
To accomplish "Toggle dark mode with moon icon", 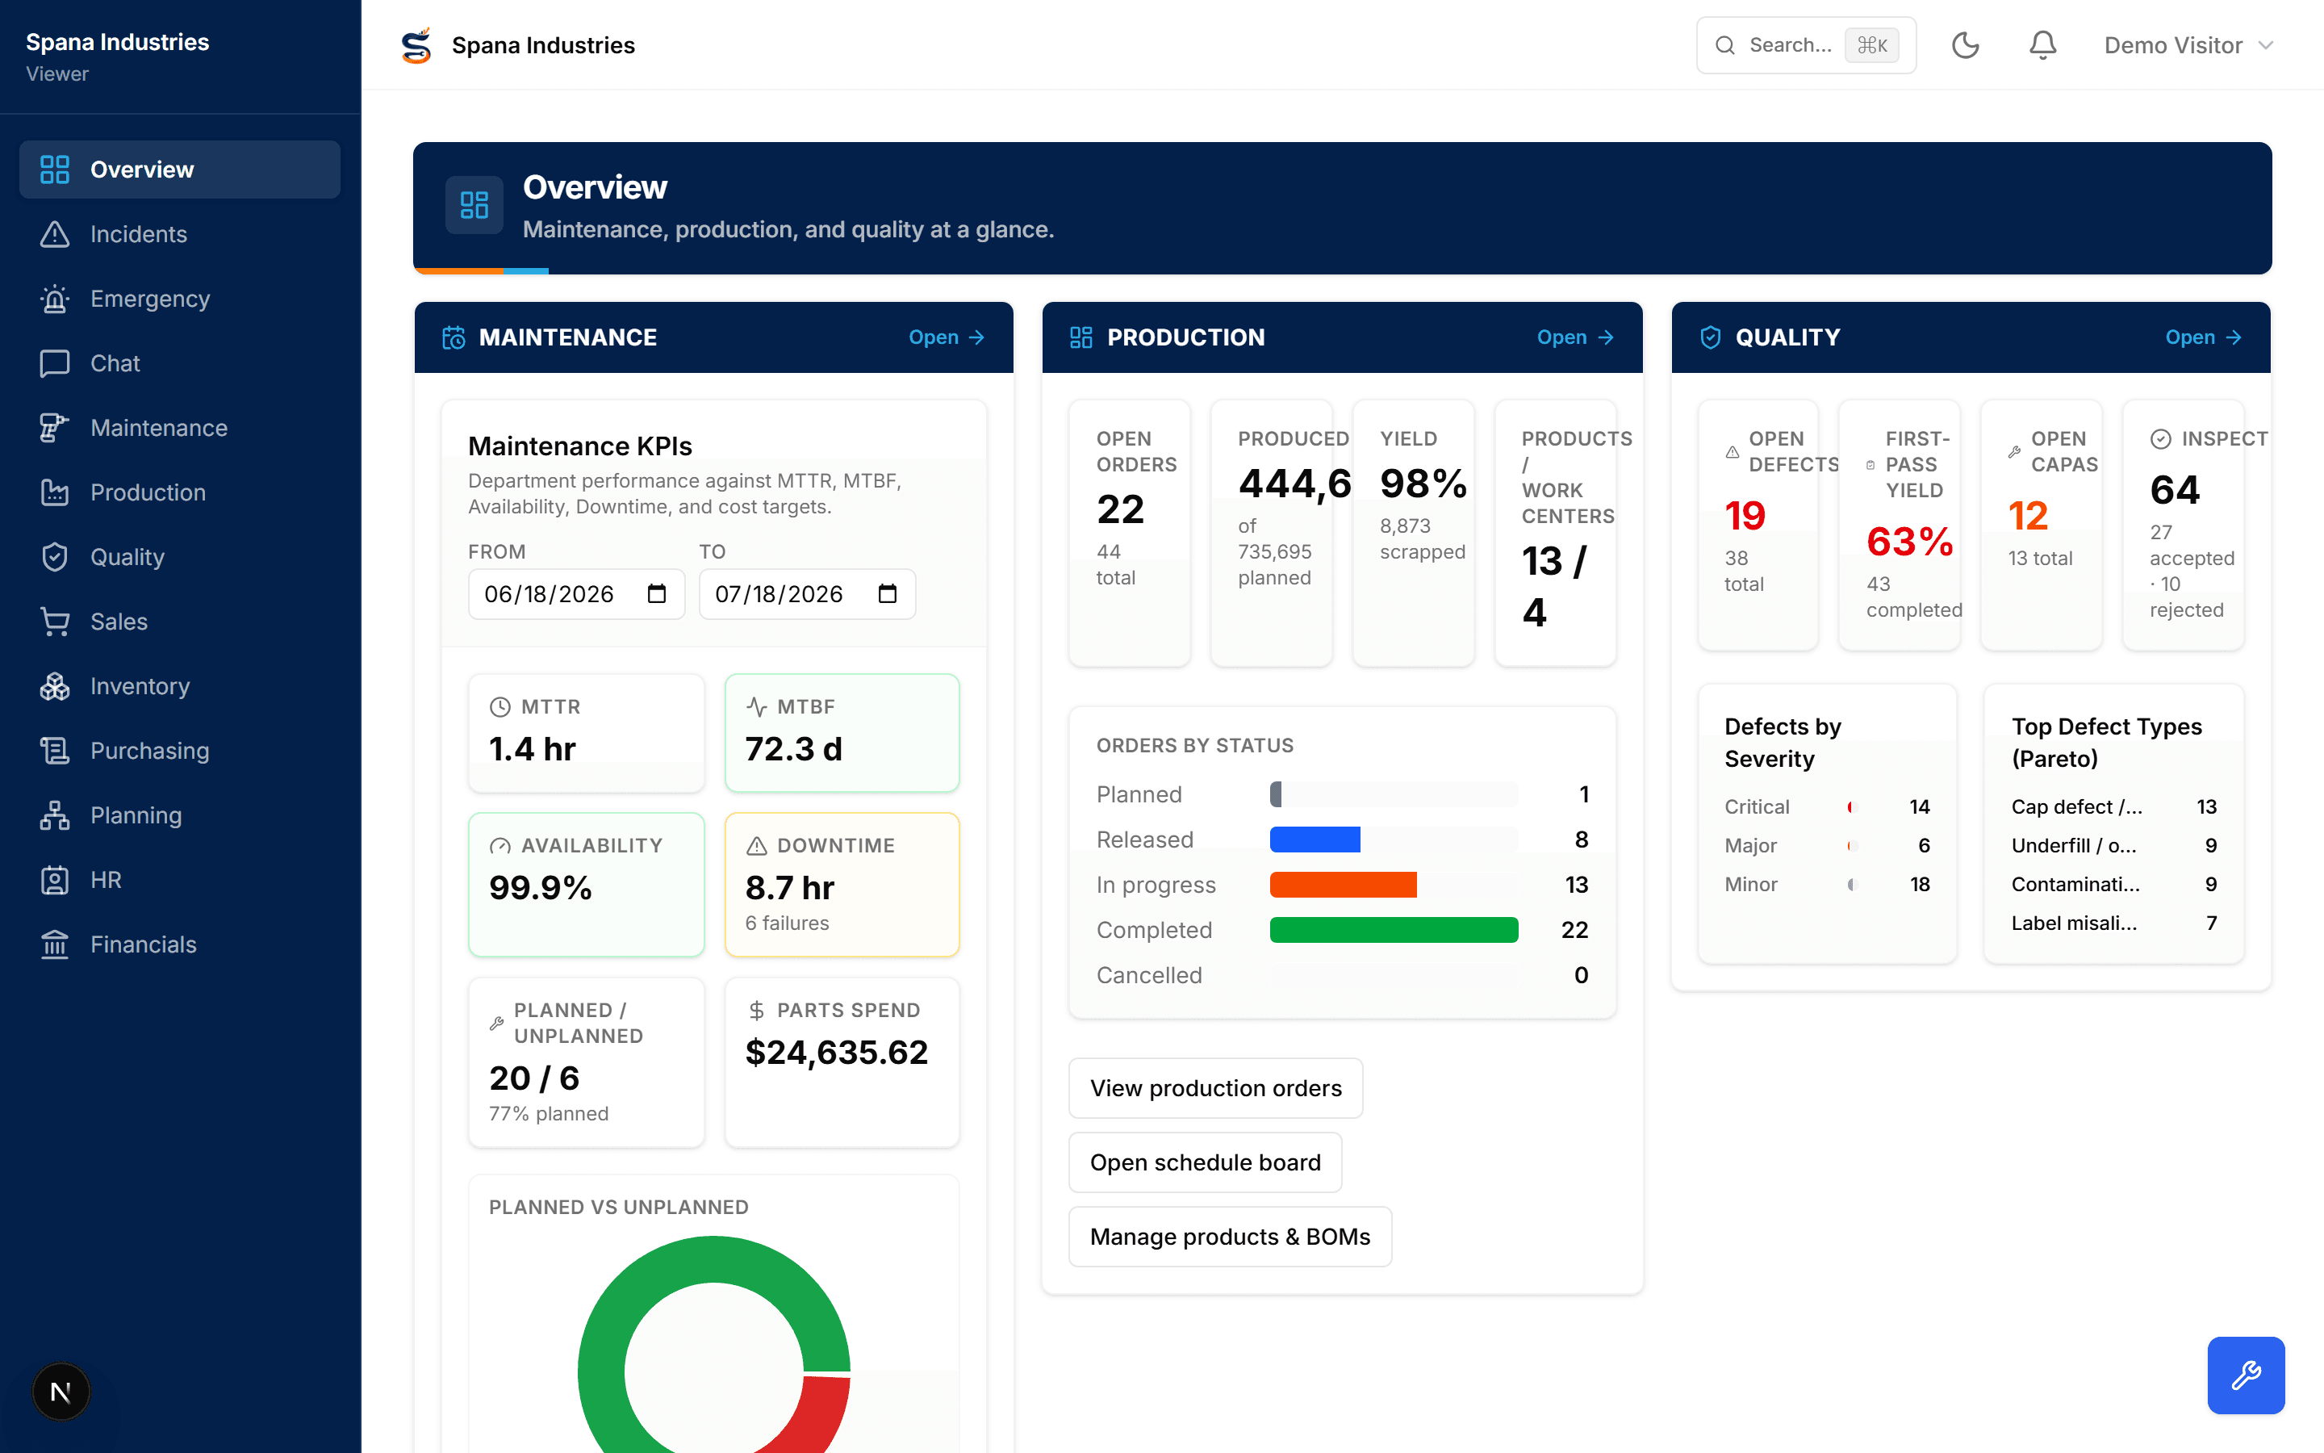I will coord(1965,45).
